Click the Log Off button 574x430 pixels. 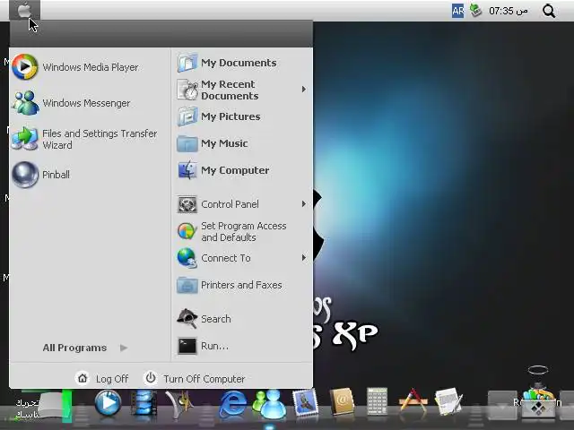[102, 378]
